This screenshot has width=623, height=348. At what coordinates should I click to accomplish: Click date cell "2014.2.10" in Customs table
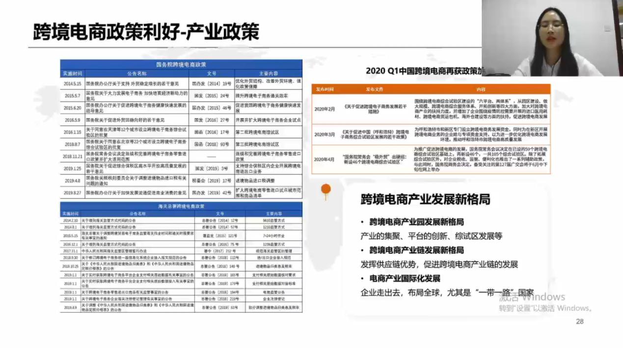click(x=70, y=221)
